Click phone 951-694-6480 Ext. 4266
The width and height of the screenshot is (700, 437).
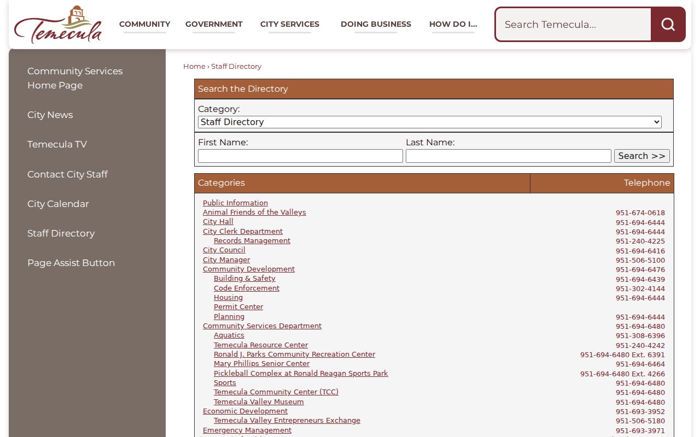623,374
